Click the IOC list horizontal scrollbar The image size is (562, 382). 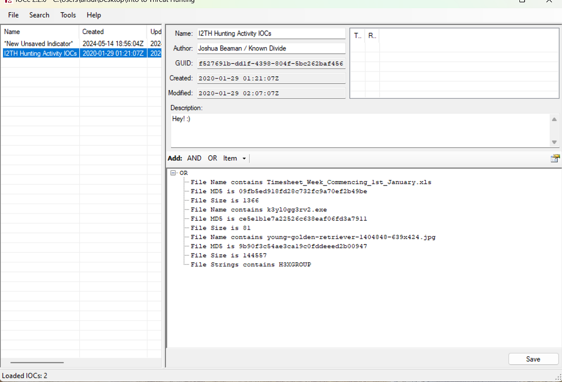click(x=37, y=362)
